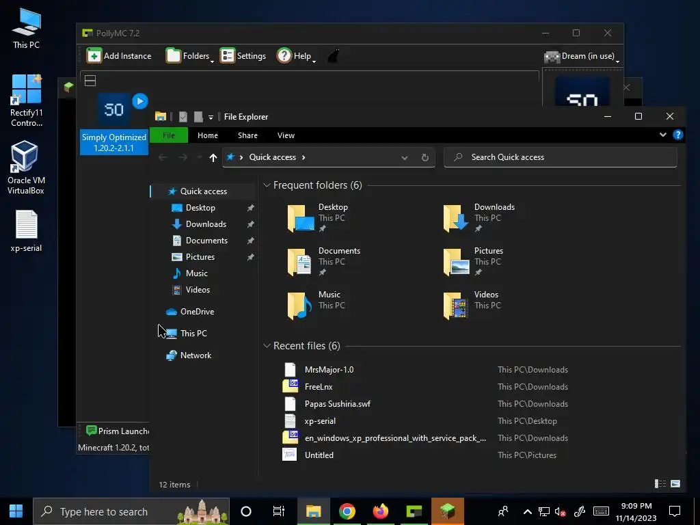Switch to Large icons view layout
Screen dimensions: 700x525
pyautogui.click(x=675, y=484)
